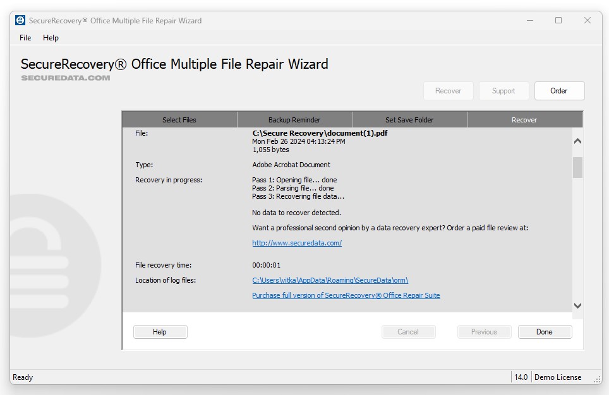This screenshot has height=395, width=609.
Task: Click the Order button
Action: [x=559, y=91]
